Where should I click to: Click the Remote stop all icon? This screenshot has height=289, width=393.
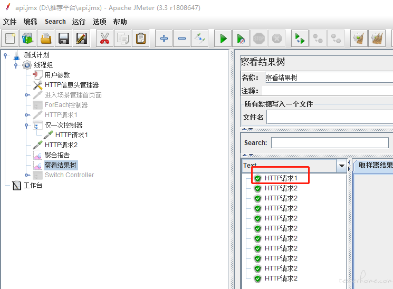318,38
